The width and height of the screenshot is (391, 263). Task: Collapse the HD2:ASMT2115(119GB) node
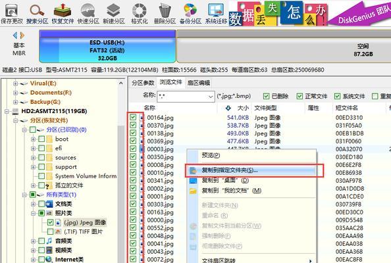[x=7, y=111]
